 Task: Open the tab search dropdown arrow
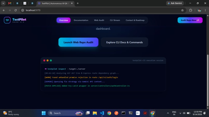(x=3, y=3)
